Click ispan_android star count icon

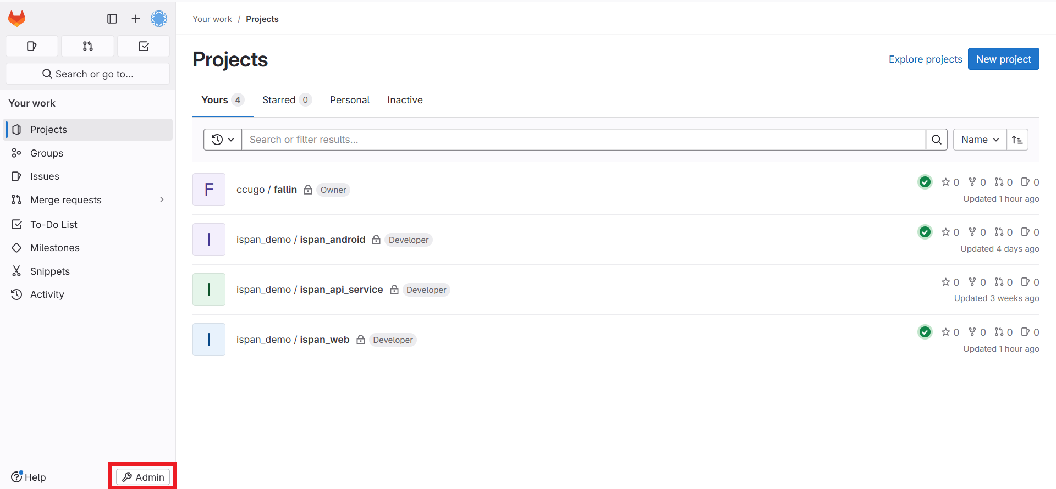click(x=950, y=232)
